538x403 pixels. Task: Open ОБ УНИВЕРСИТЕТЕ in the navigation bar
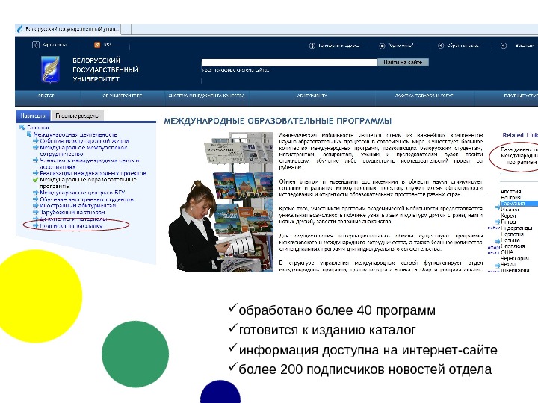[122, 96]
